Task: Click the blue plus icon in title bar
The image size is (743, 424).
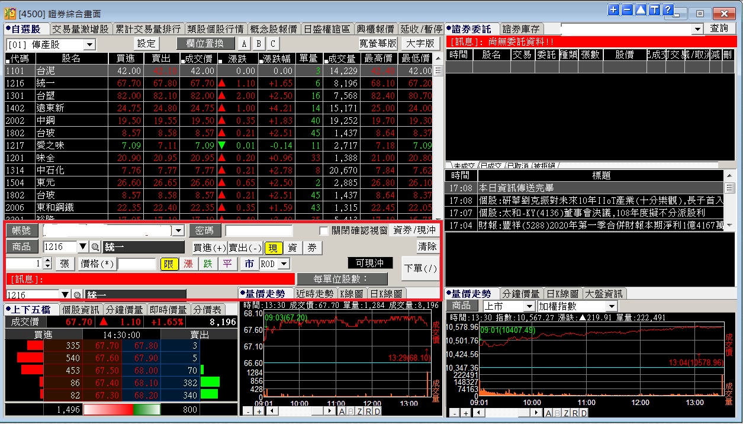Action: 613,10
